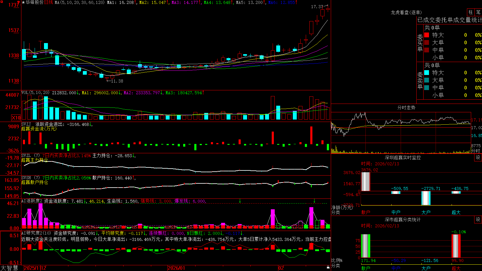Image resolution: width=482 pixels, height=271 pixels.
Task: Click the star icon beside 华锋股份
Action: tap(23, 2)
